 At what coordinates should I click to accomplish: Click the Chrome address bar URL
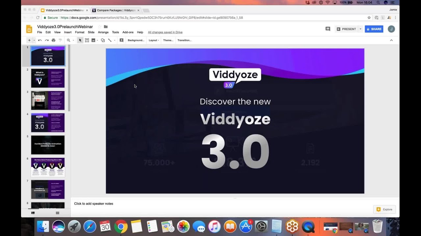[152, 18]
